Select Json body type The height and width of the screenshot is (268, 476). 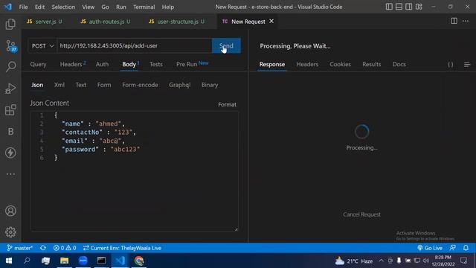[37, 85]
